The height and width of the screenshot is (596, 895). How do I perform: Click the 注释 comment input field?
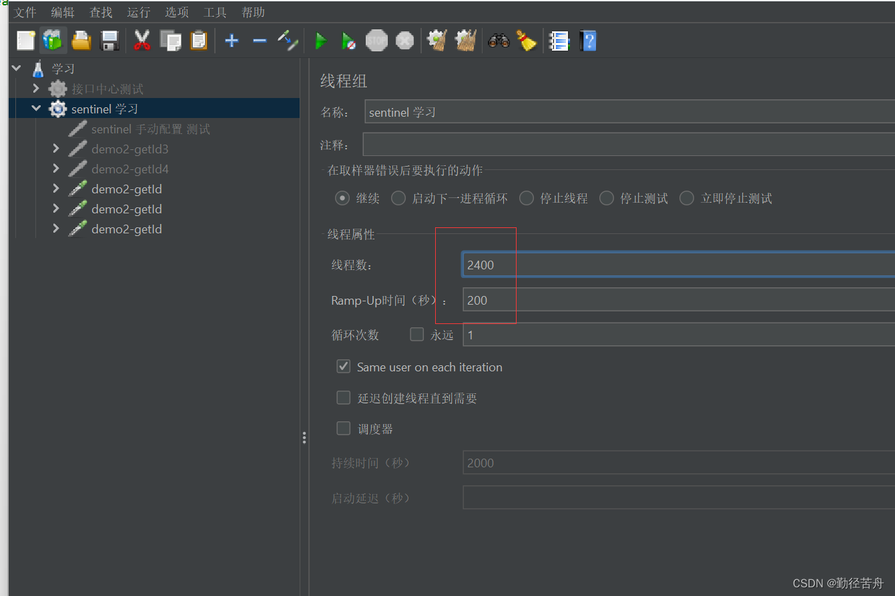(x=629, y=144)
